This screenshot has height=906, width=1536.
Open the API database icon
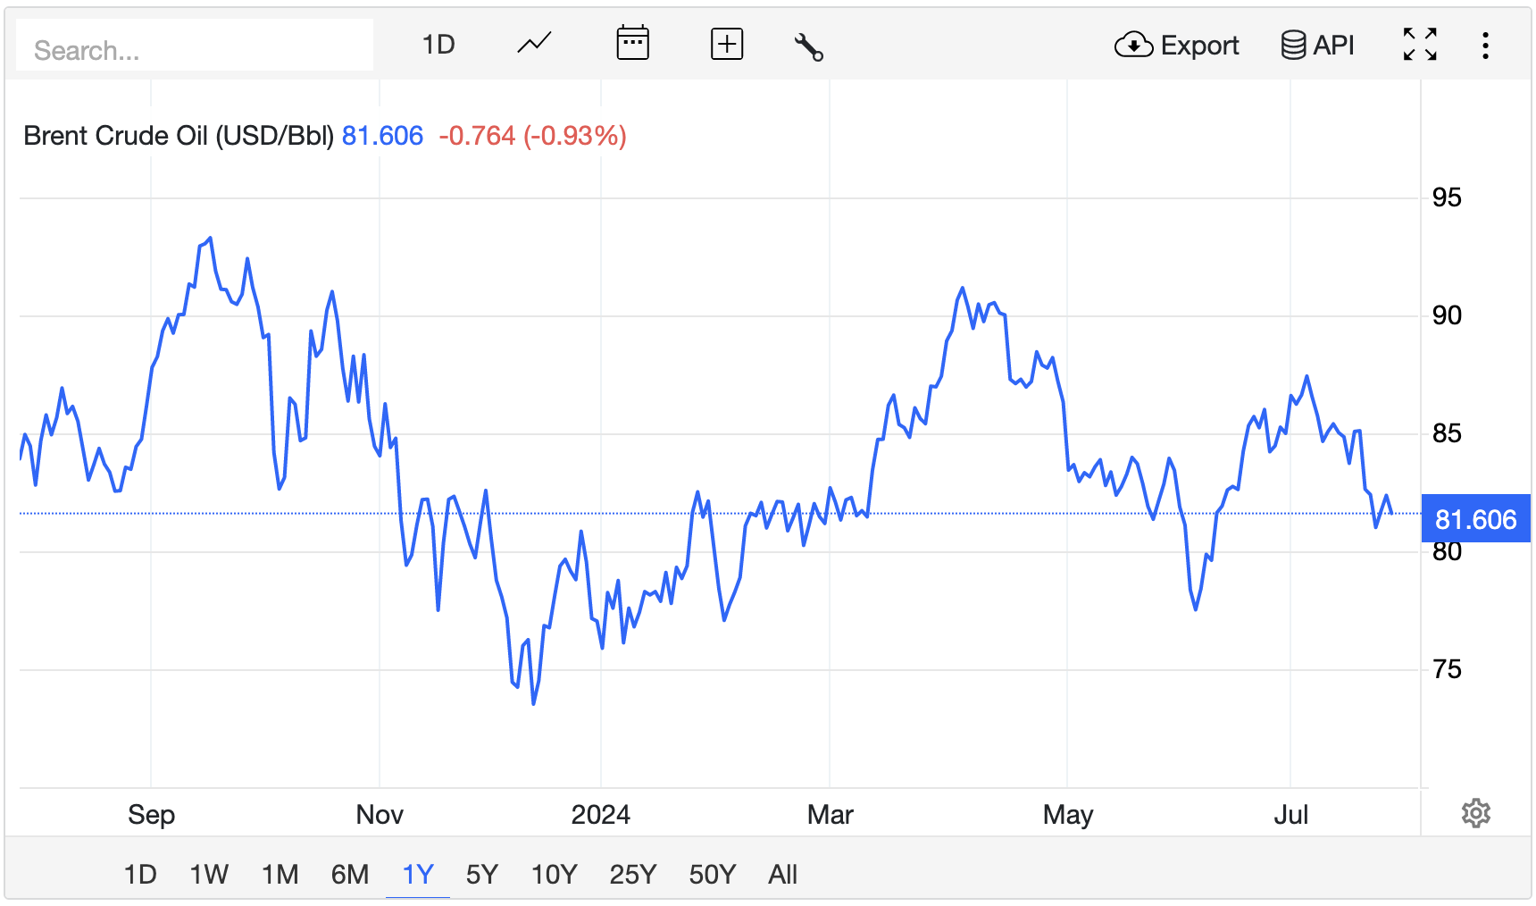[1293, 45]
